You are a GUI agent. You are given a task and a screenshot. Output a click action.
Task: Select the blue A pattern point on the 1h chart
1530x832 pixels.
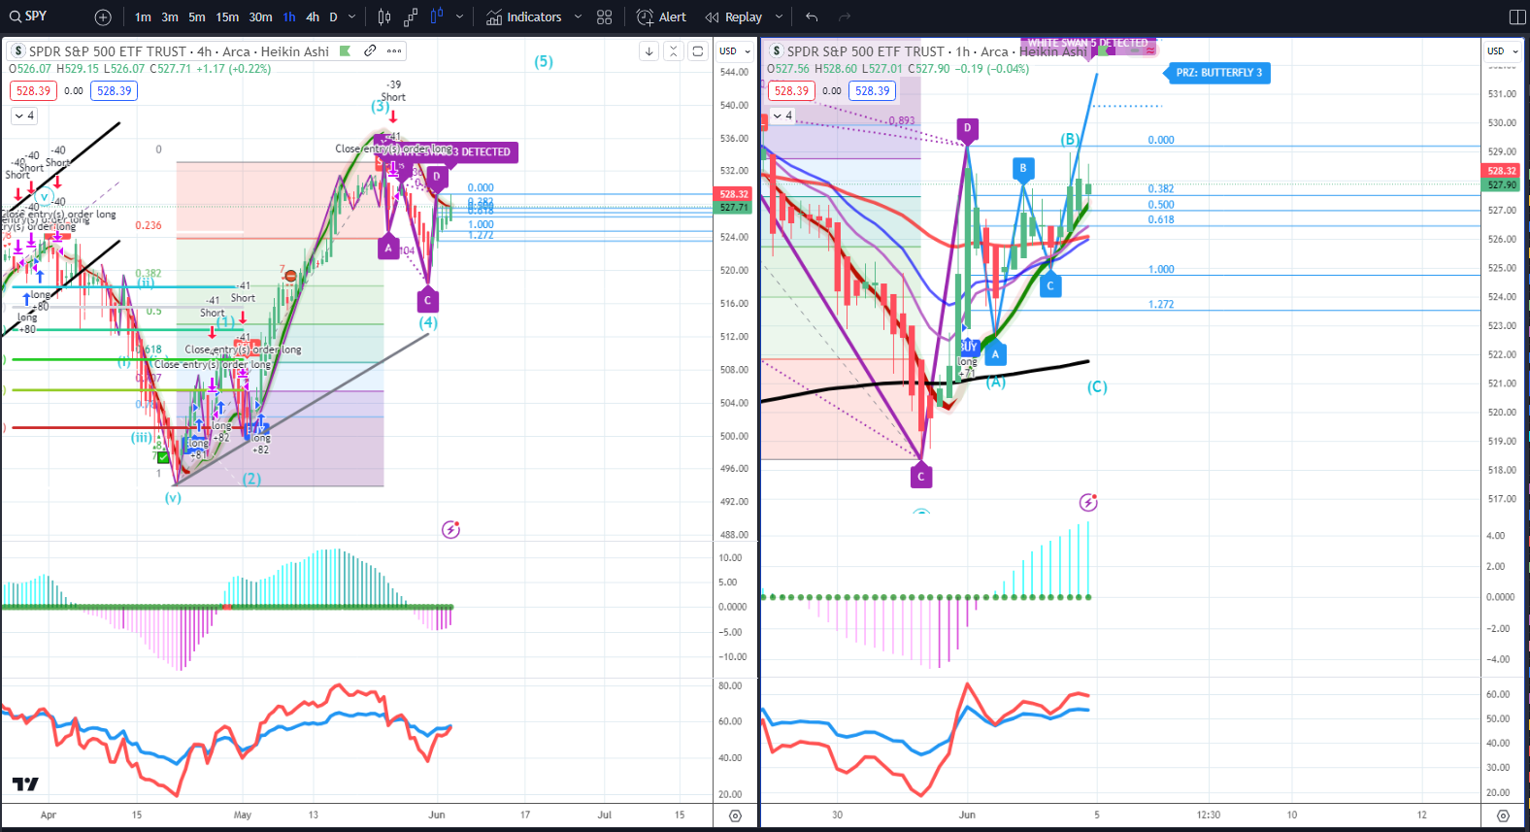click(x=995, y=354)
